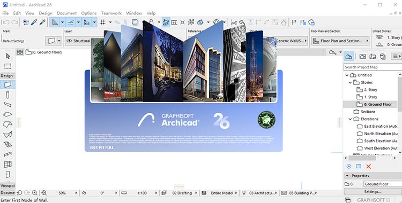Click the Syringe inject parameters tool
402x203 pixels.
[x=42, y=22]
